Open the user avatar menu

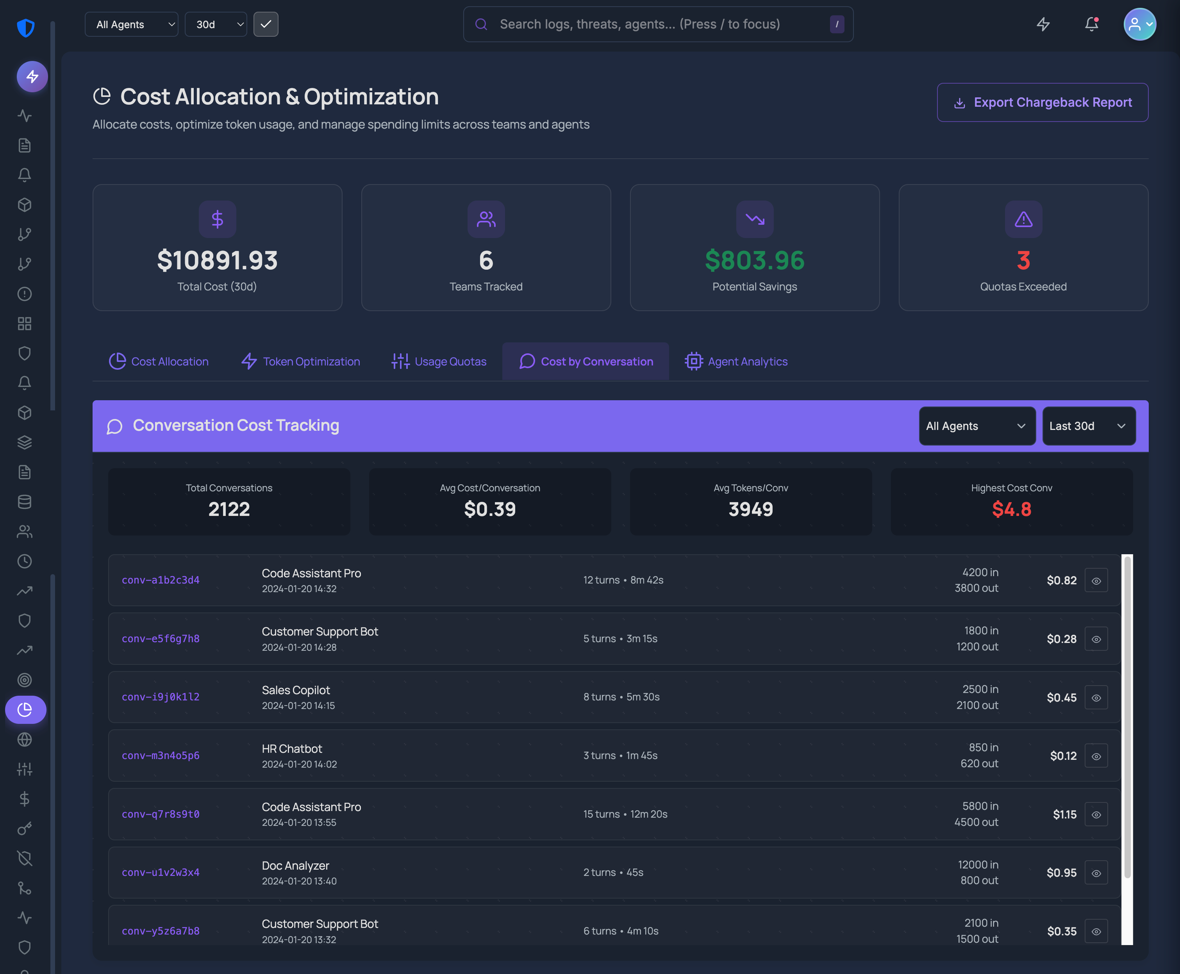1139,24
